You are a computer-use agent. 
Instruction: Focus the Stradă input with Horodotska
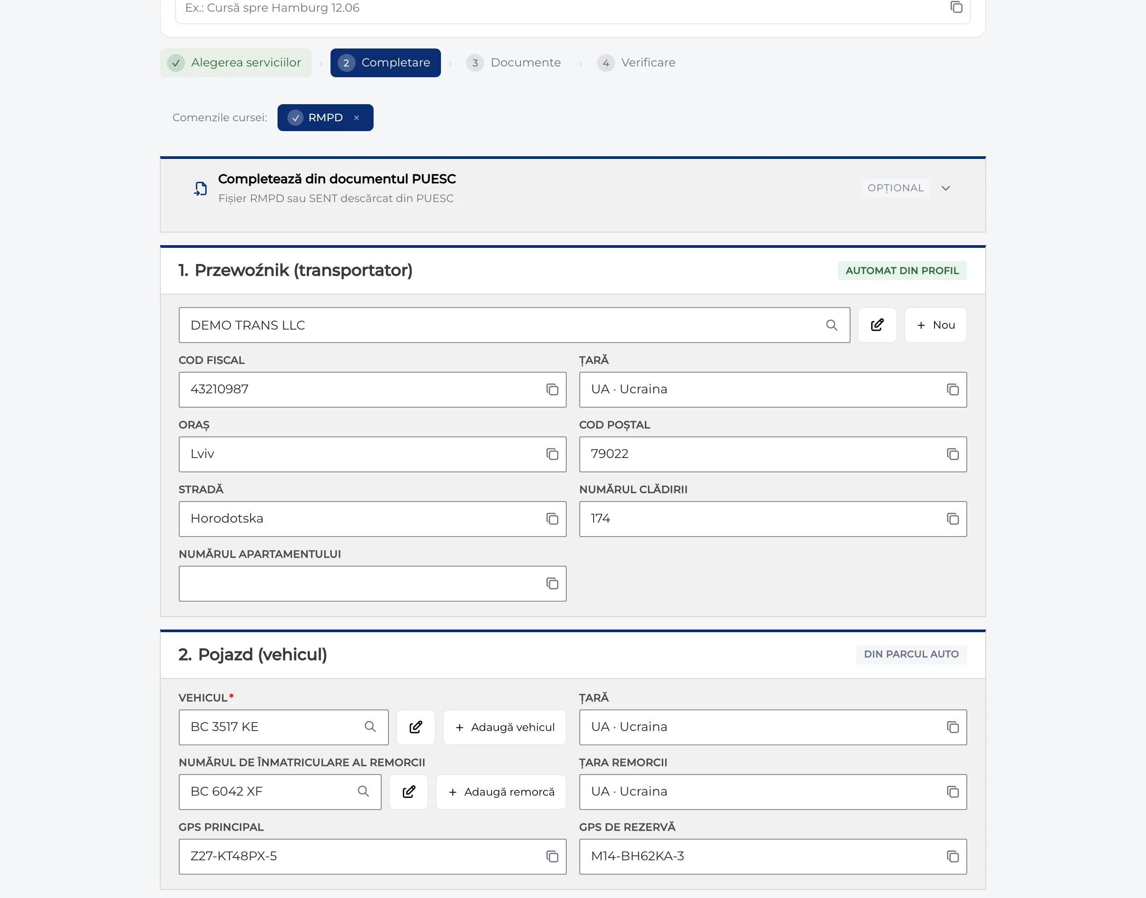372,519
